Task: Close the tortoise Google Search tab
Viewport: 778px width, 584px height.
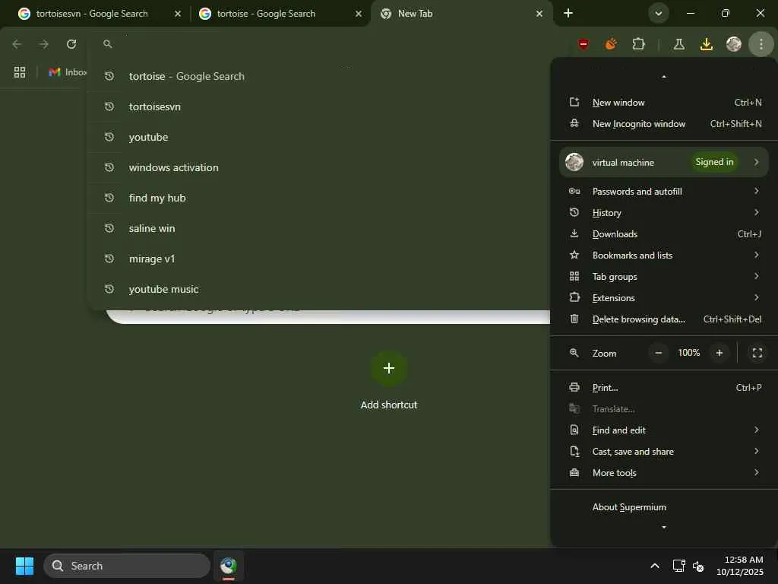Action: (359, 14)
